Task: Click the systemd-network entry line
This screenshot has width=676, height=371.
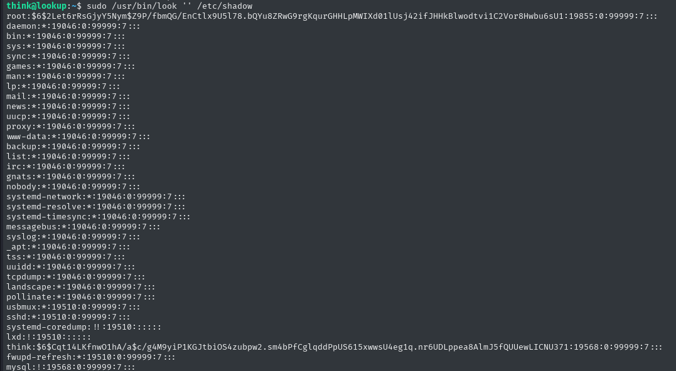Action: click(95, 197)
